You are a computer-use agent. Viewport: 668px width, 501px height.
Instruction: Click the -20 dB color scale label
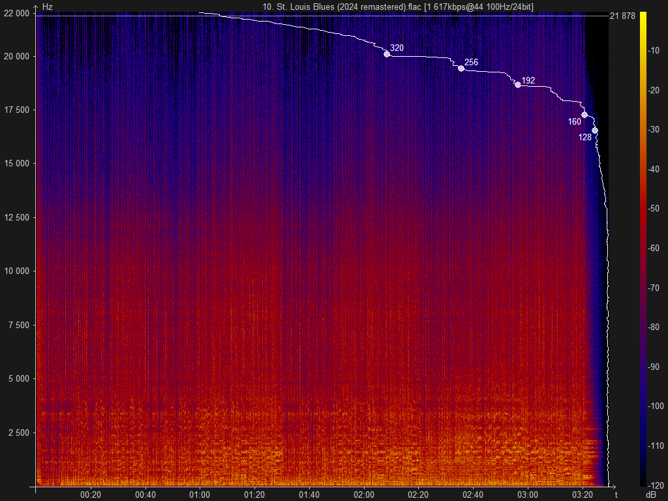click(654, 90)
